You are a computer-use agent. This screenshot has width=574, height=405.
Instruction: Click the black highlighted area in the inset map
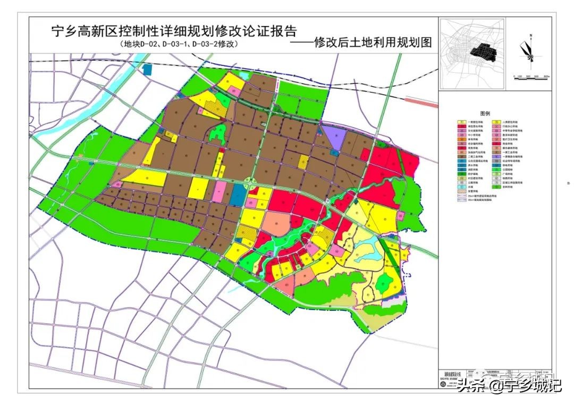click(x=484, y=52)
